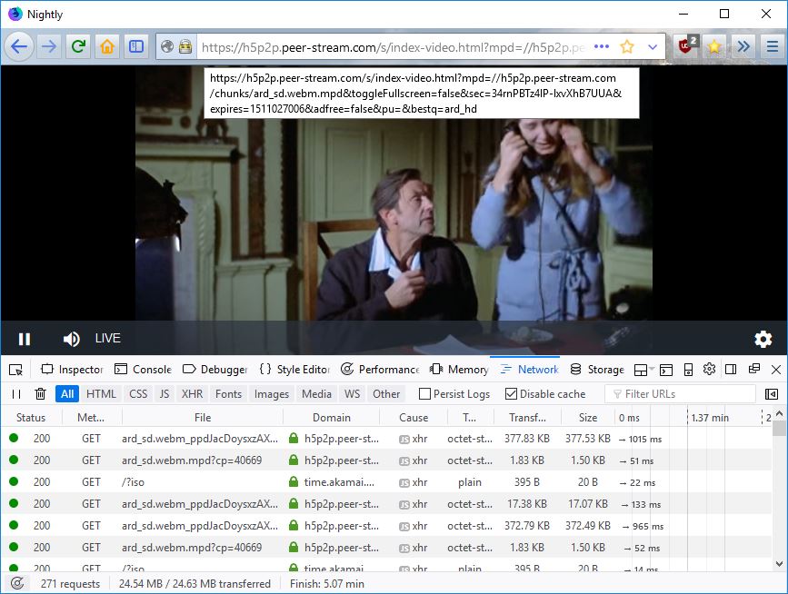This screenshot has width=788, height=594.
Task: Expand the URL bar history dropdown
Action: click(652, 46)
